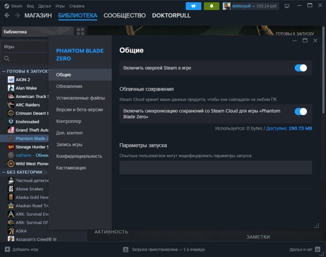This screenshot has width=326, height=257.
Task: Select Above Snakes game icon
Action: (11, 189)
